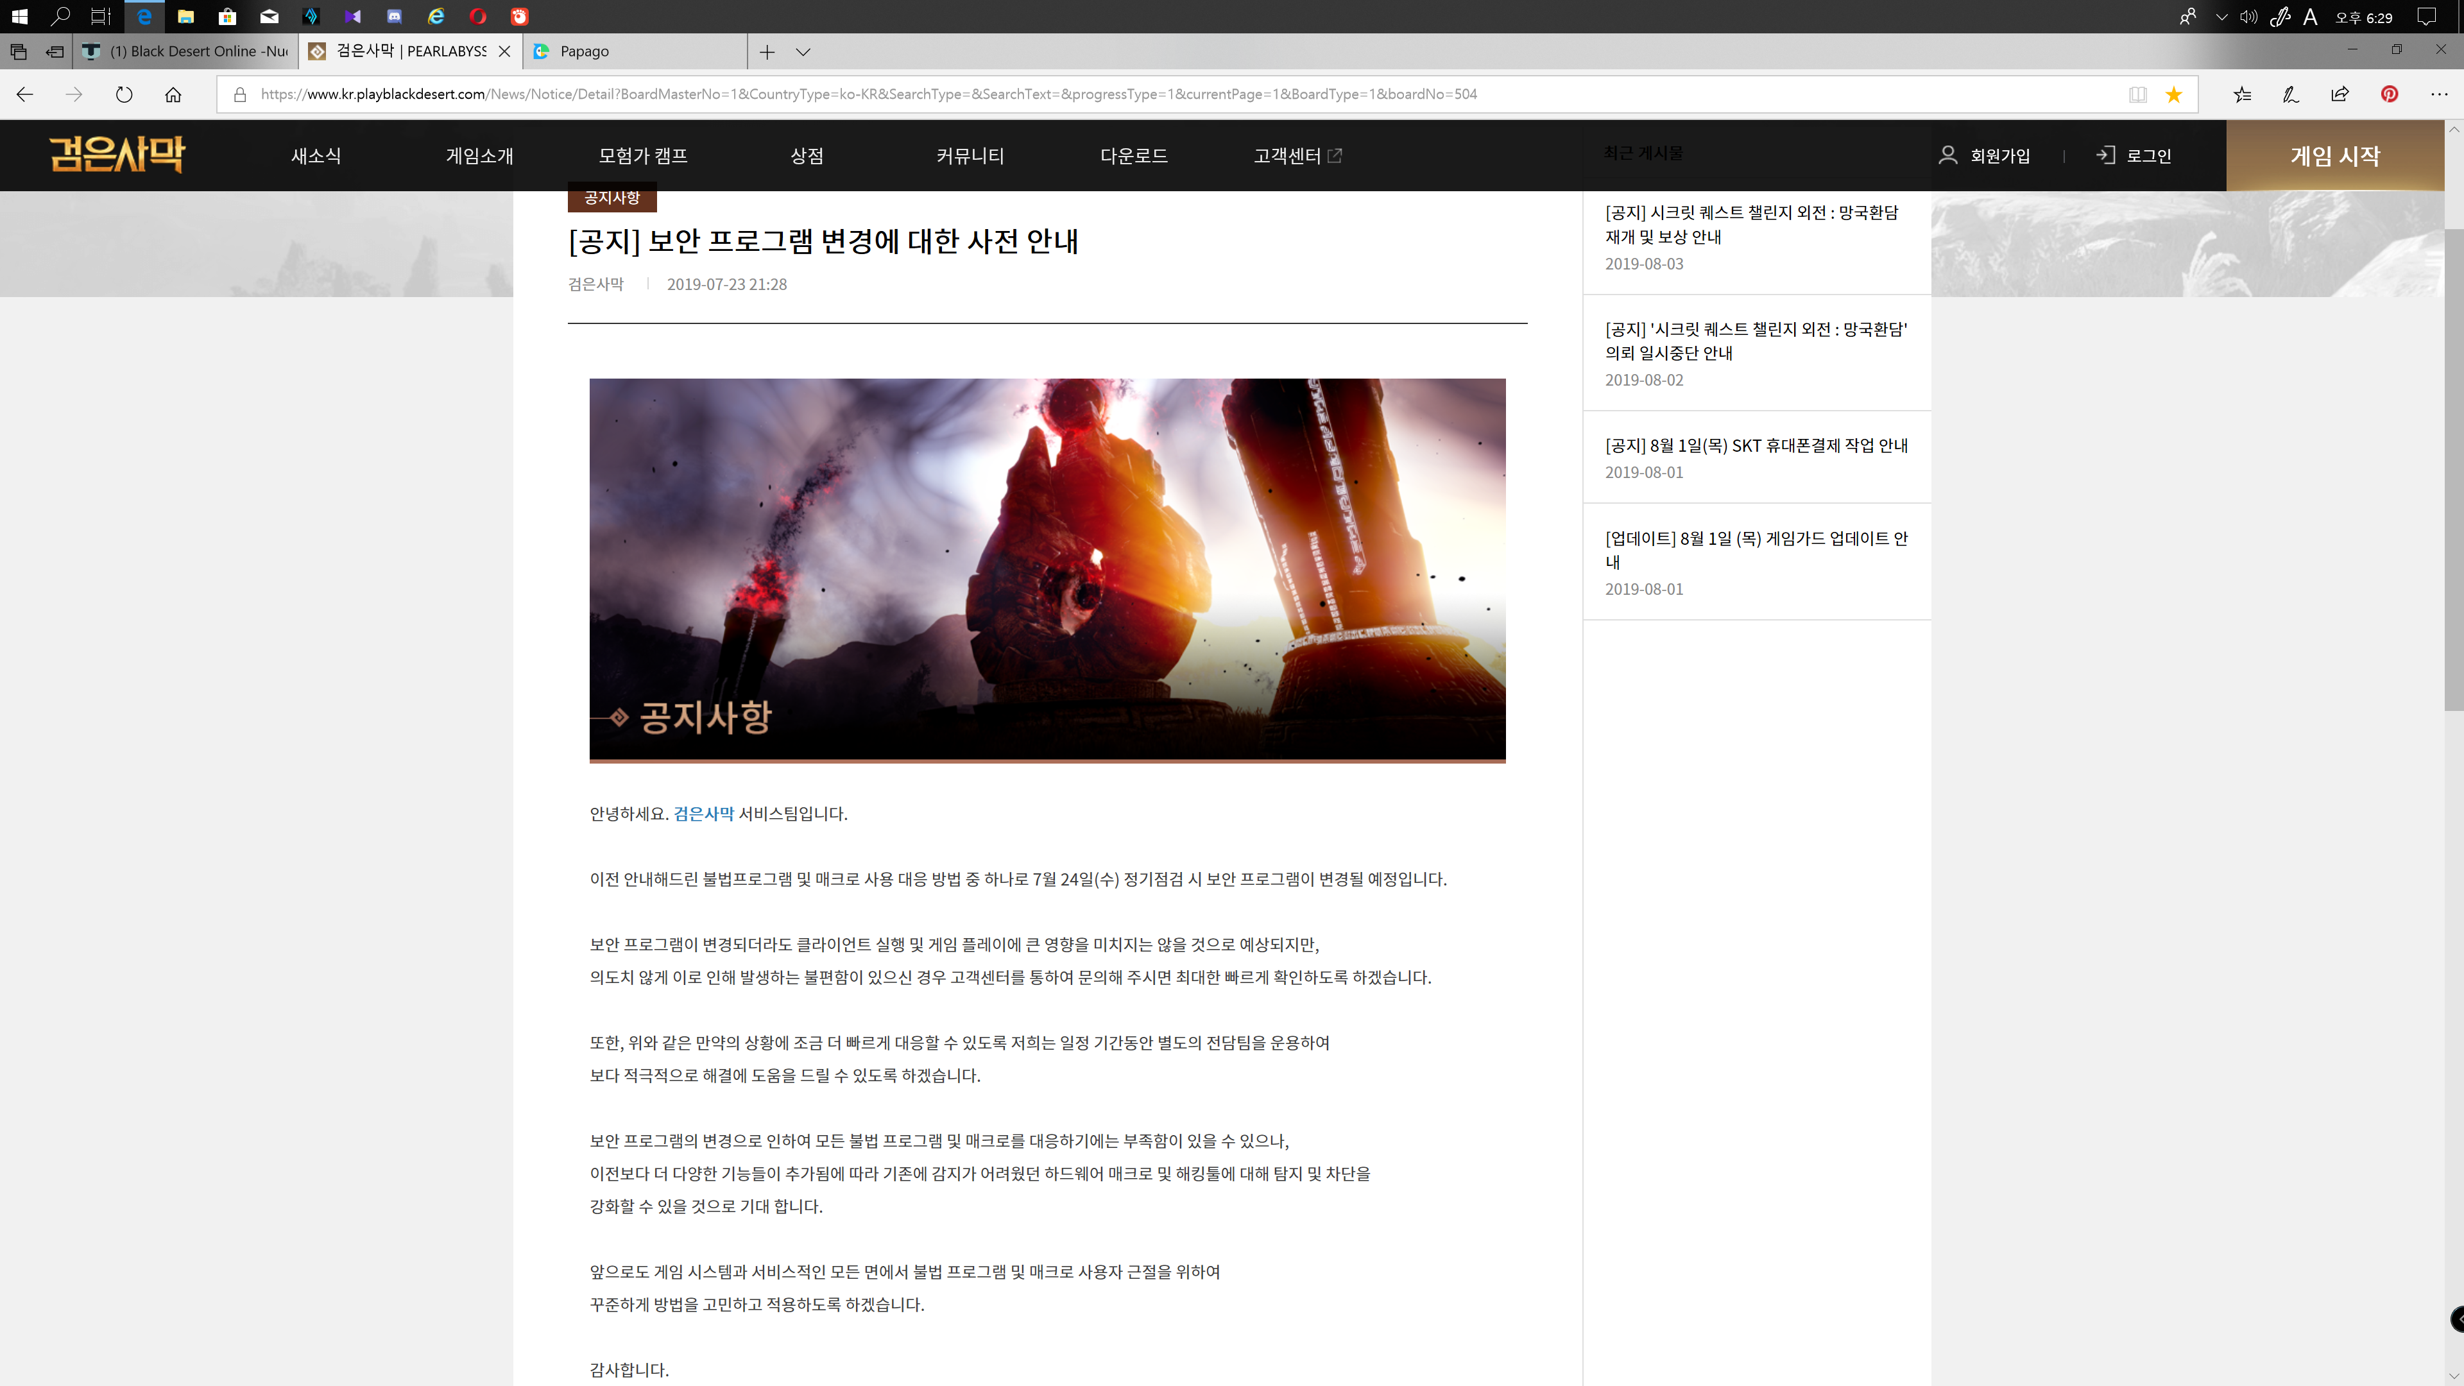Switch IME input mode via the A indicator
Viewport: 2464px width, 1386px height.
click(2310, 15)
